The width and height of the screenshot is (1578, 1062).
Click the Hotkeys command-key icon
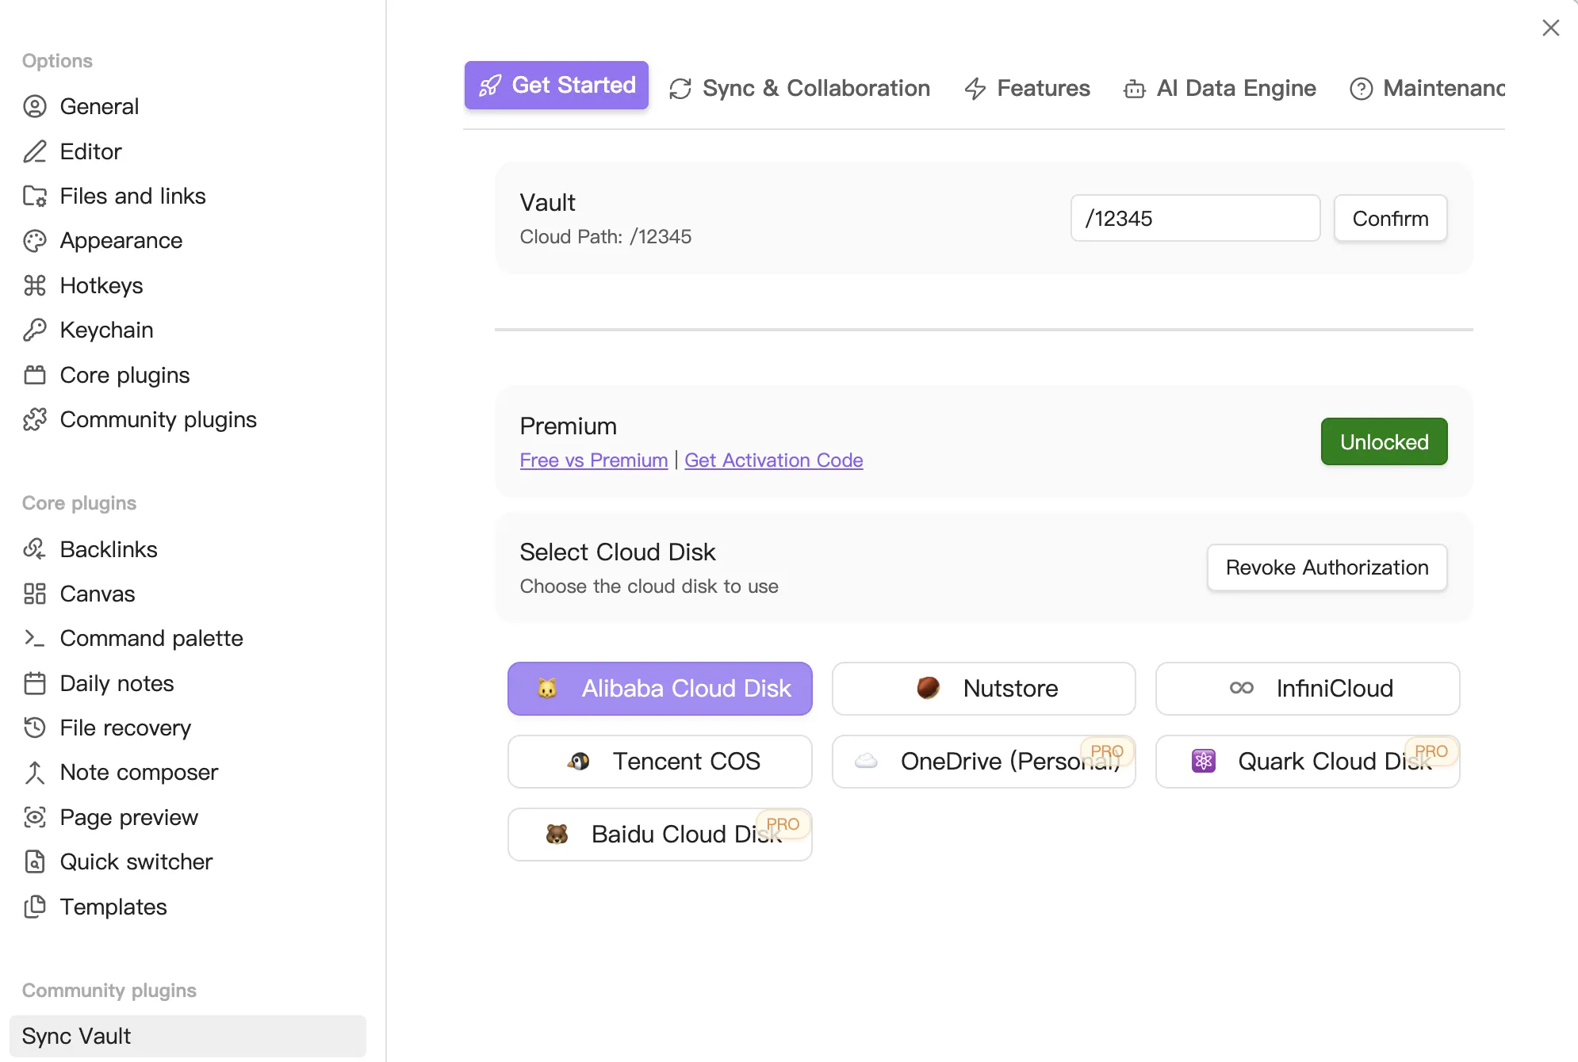click(35, 285)
